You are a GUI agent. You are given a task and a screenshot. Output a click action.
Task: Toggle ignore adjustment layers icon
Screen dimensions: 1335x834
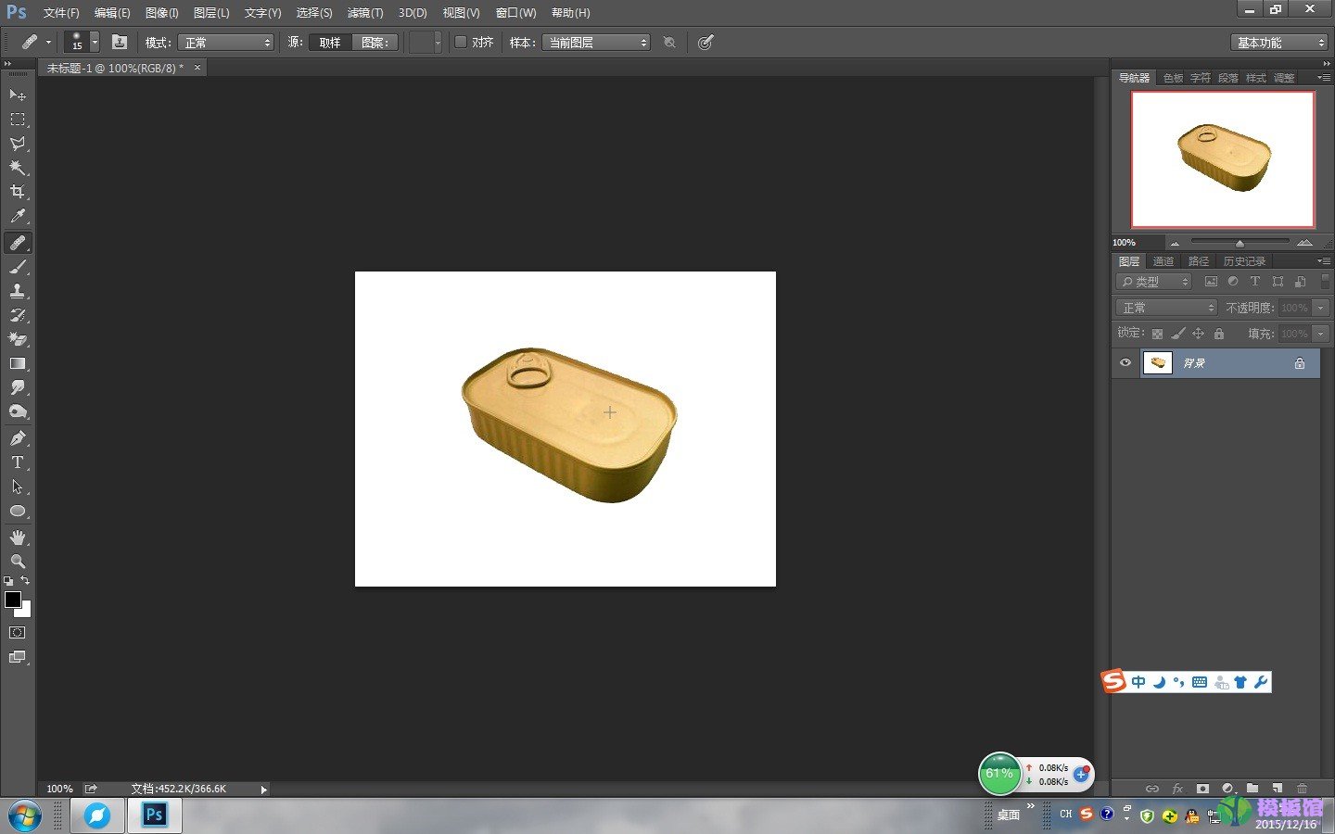pos(669,43)
